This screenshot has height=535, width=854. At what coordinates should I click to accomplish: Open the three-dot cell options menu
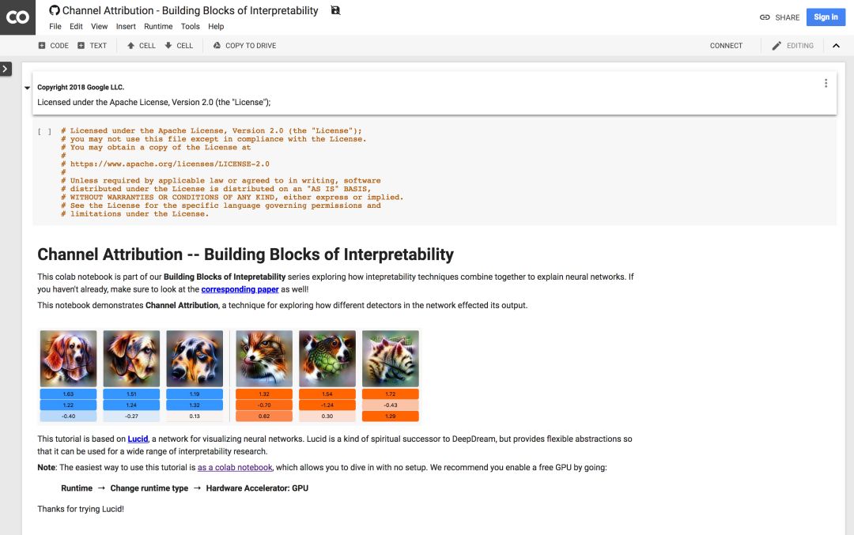tap(826, 83)
